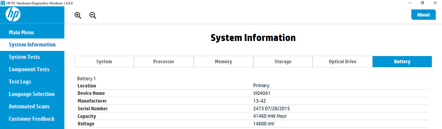Click the Voltage label

tap(86, 124)
